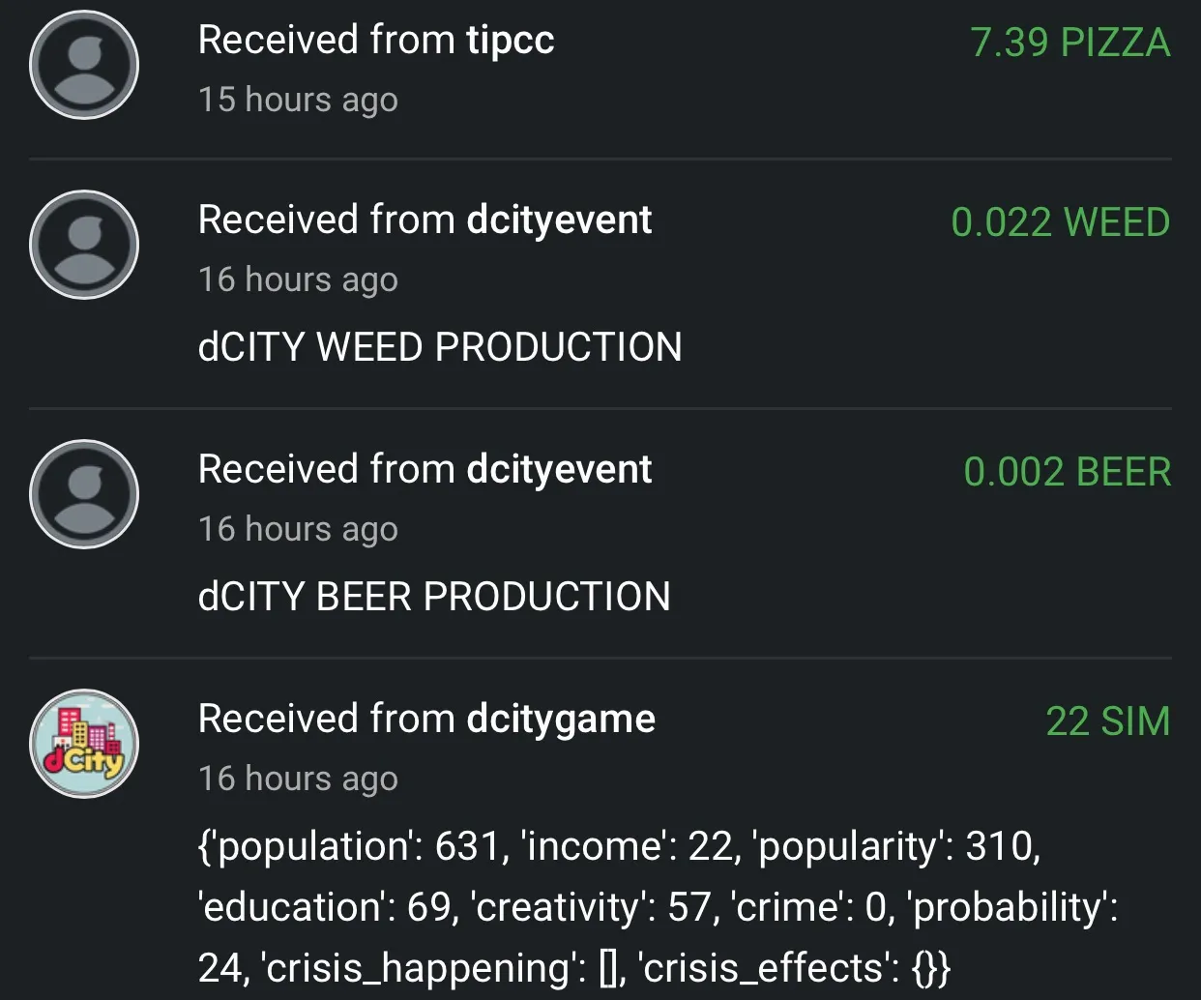The width and height of the screenshot is (1201, 1000).
Task: Click "Received from" text in PIZZA transaction
Action: pos(327,41)
